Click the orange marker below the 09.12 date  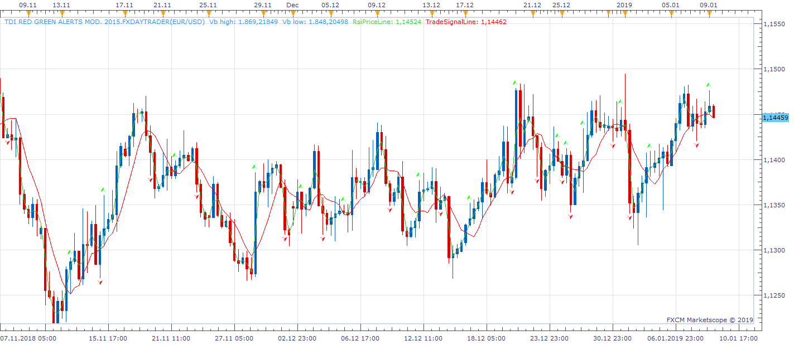[377, 13]
